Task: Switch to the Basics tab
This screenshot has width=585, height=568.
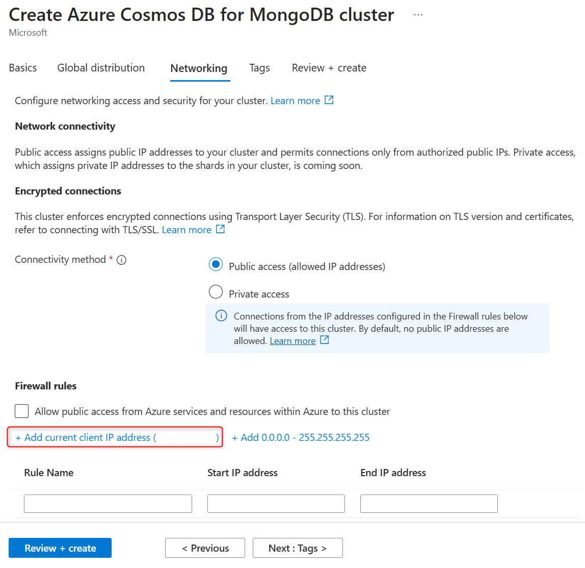Action: pos(23,68)
